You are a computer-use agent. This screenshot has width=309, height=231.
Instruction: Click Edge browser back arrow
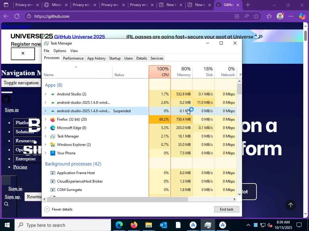click(6, 16)
